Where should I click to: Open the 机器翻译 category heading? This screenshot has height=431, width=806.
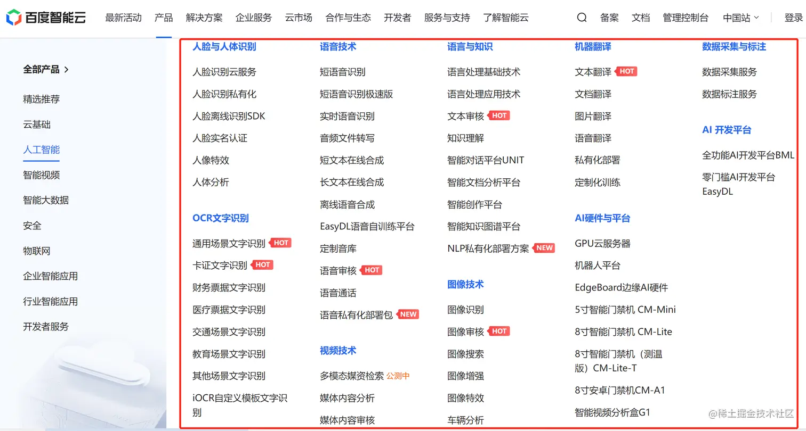tap(593, 47)
